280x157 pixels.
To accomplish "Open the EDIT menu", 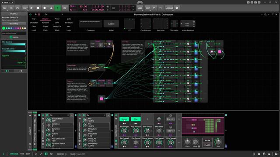I will point(148,8).
